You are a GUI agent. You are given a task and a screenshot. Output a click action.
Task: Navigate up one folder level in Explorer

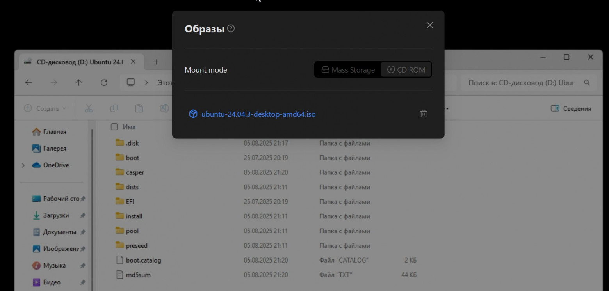pyautogui.click(x=79, y=83)
